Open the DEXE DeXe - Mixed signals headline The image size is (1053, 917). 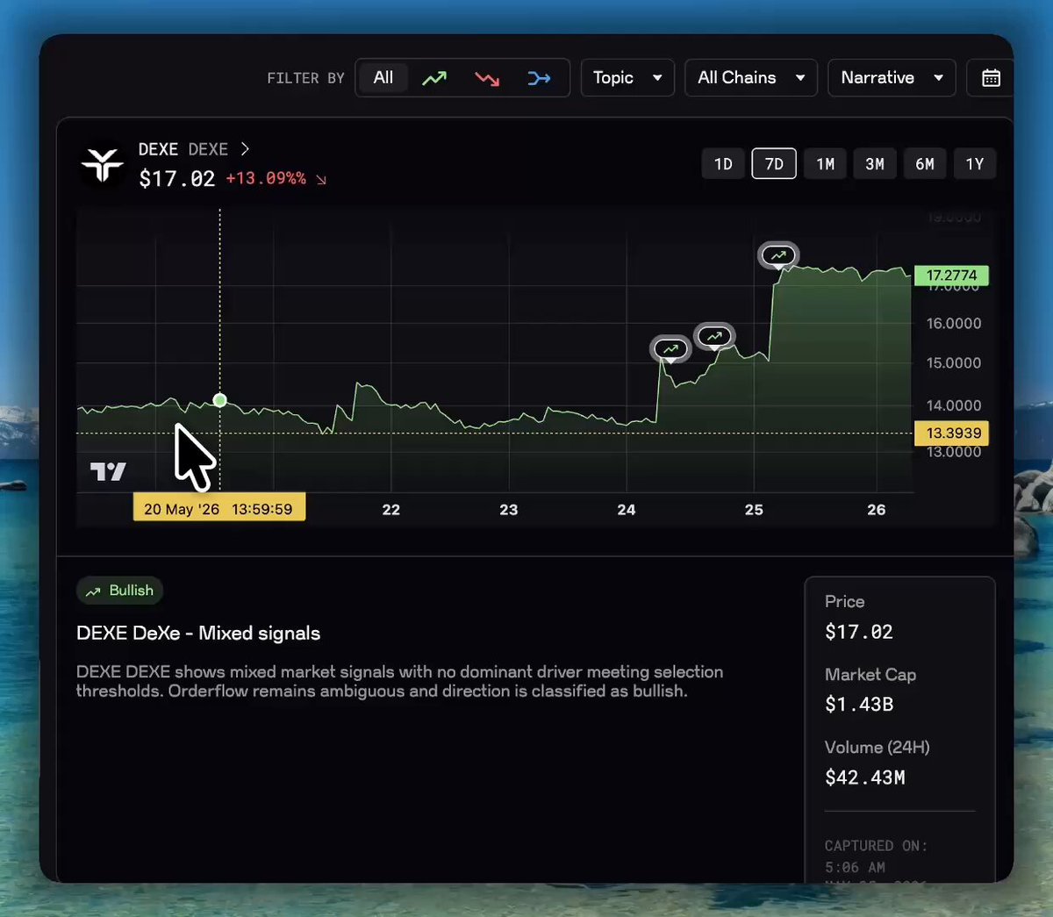pyautogui.click(x=198, y=634)
